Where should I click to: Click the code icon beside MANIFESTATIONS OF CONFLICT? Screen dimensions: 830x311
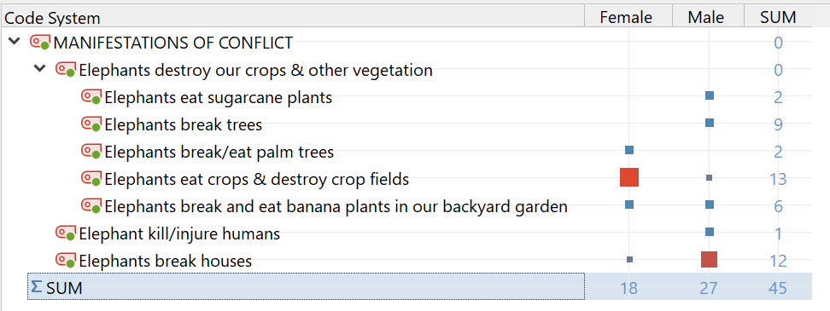(x=39, y=43)
